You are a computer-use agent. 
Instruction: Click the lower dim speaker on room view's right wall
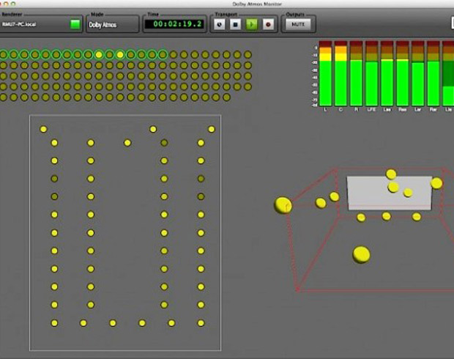tap(201, 197)
